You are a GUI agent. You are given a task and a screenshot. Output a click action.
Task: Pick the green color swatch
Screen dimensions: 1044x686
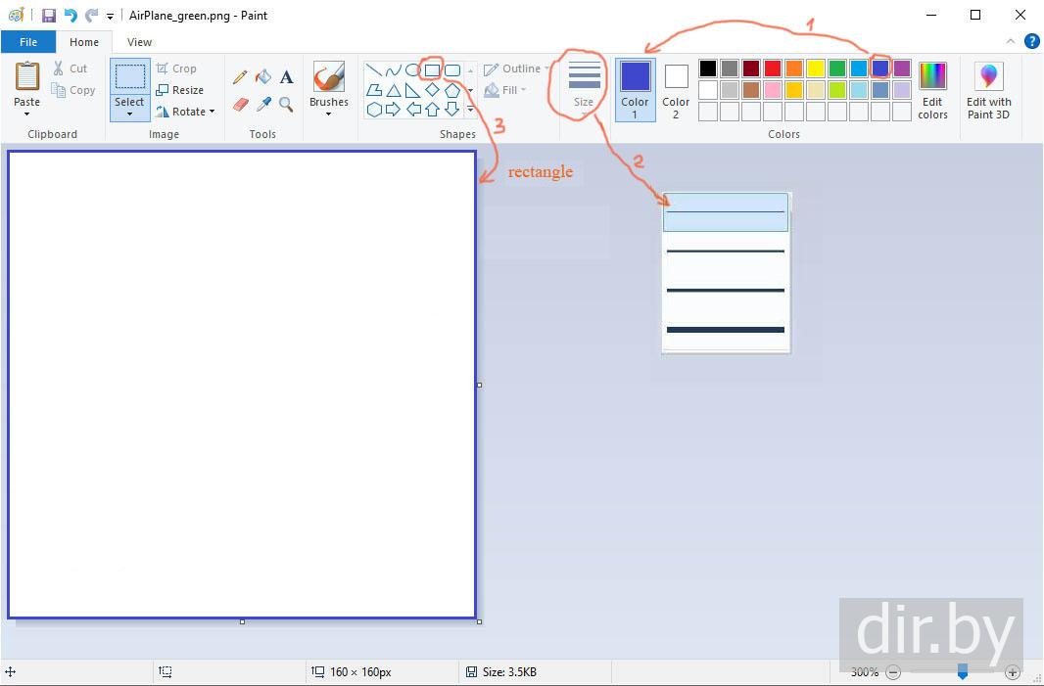[x=837, y=68]
